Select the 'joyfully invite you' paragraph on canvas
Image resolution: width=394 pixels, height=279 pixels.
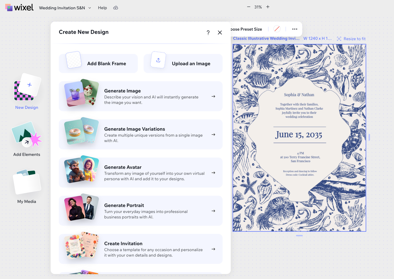(299, 111)
